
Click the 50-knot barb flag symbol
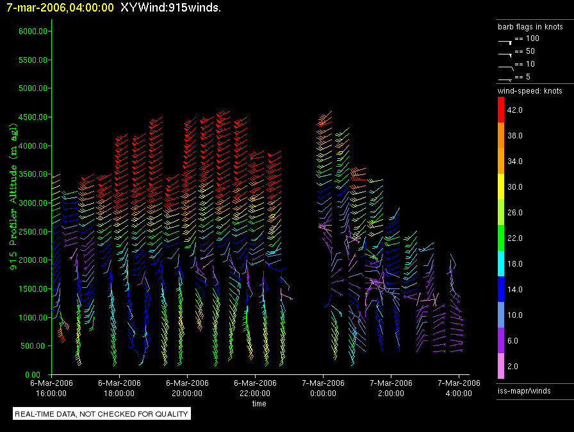click(505, 53)
